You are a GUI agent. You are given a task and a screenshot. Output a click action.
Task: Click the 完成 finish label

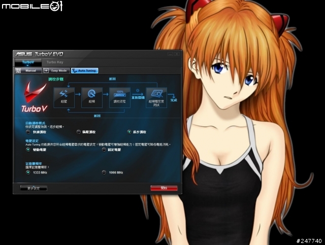[174, 100]
